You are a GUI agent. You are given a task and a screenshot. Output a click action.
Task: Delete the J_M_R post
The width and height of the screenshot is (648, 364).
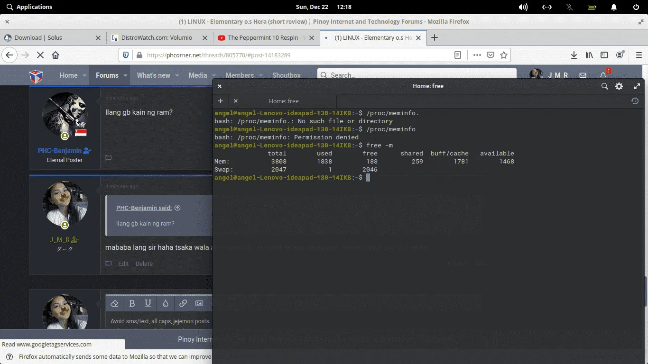(x=144, y=264)
